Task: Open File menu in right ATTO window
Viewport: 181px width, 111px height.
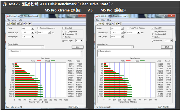Action: [98, 20]
